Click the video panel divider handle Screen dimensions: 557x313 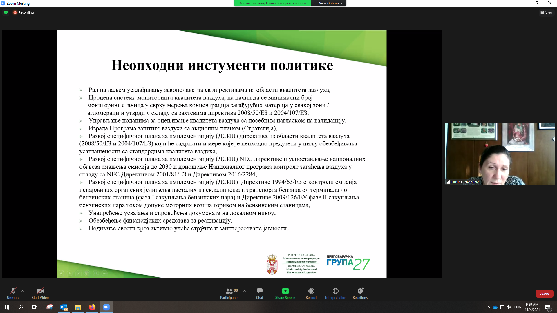(443, 154)
